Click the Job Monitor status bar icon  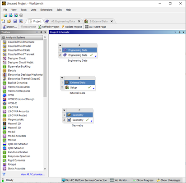[x=112, y=180]
